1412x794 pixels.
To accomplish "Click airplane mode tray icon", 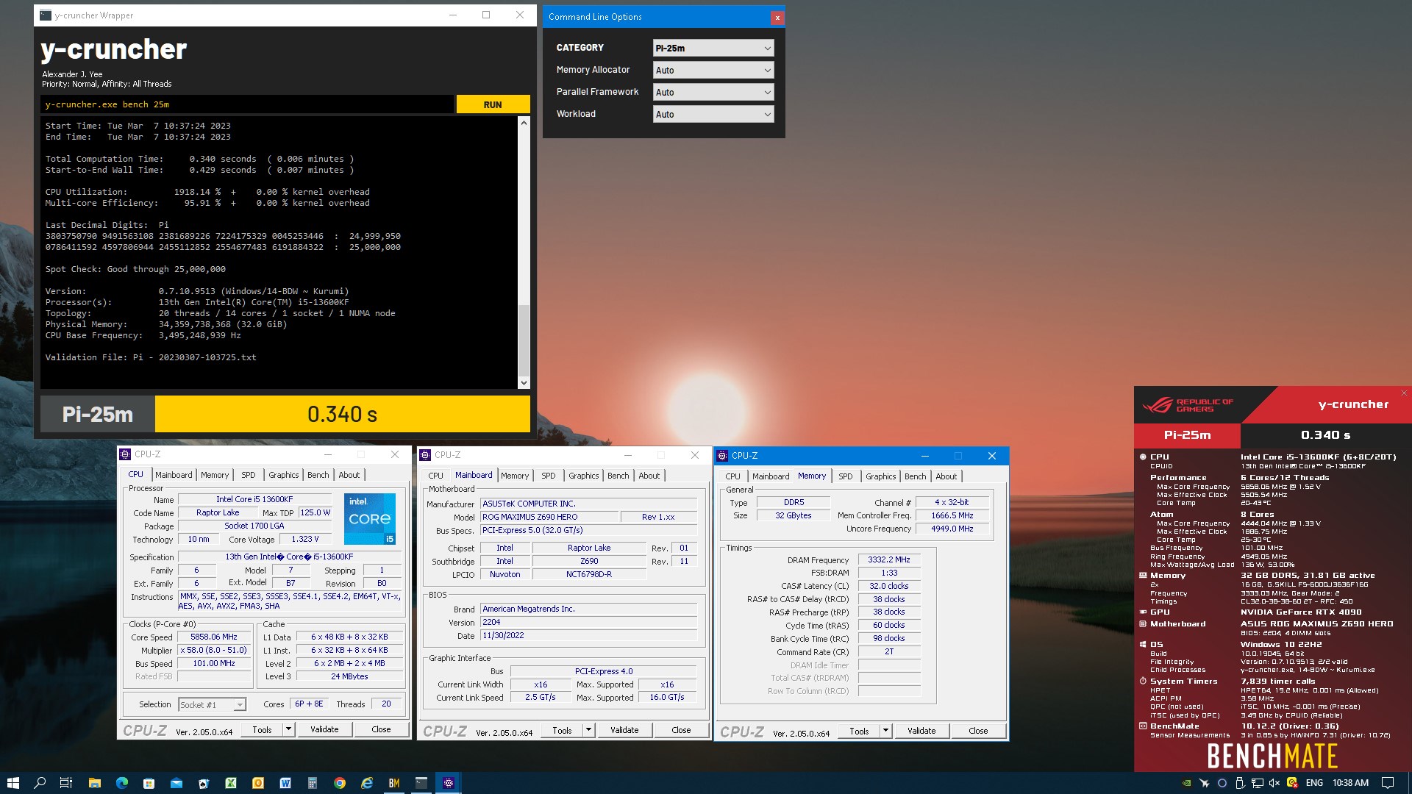I will pos(1204,783).
